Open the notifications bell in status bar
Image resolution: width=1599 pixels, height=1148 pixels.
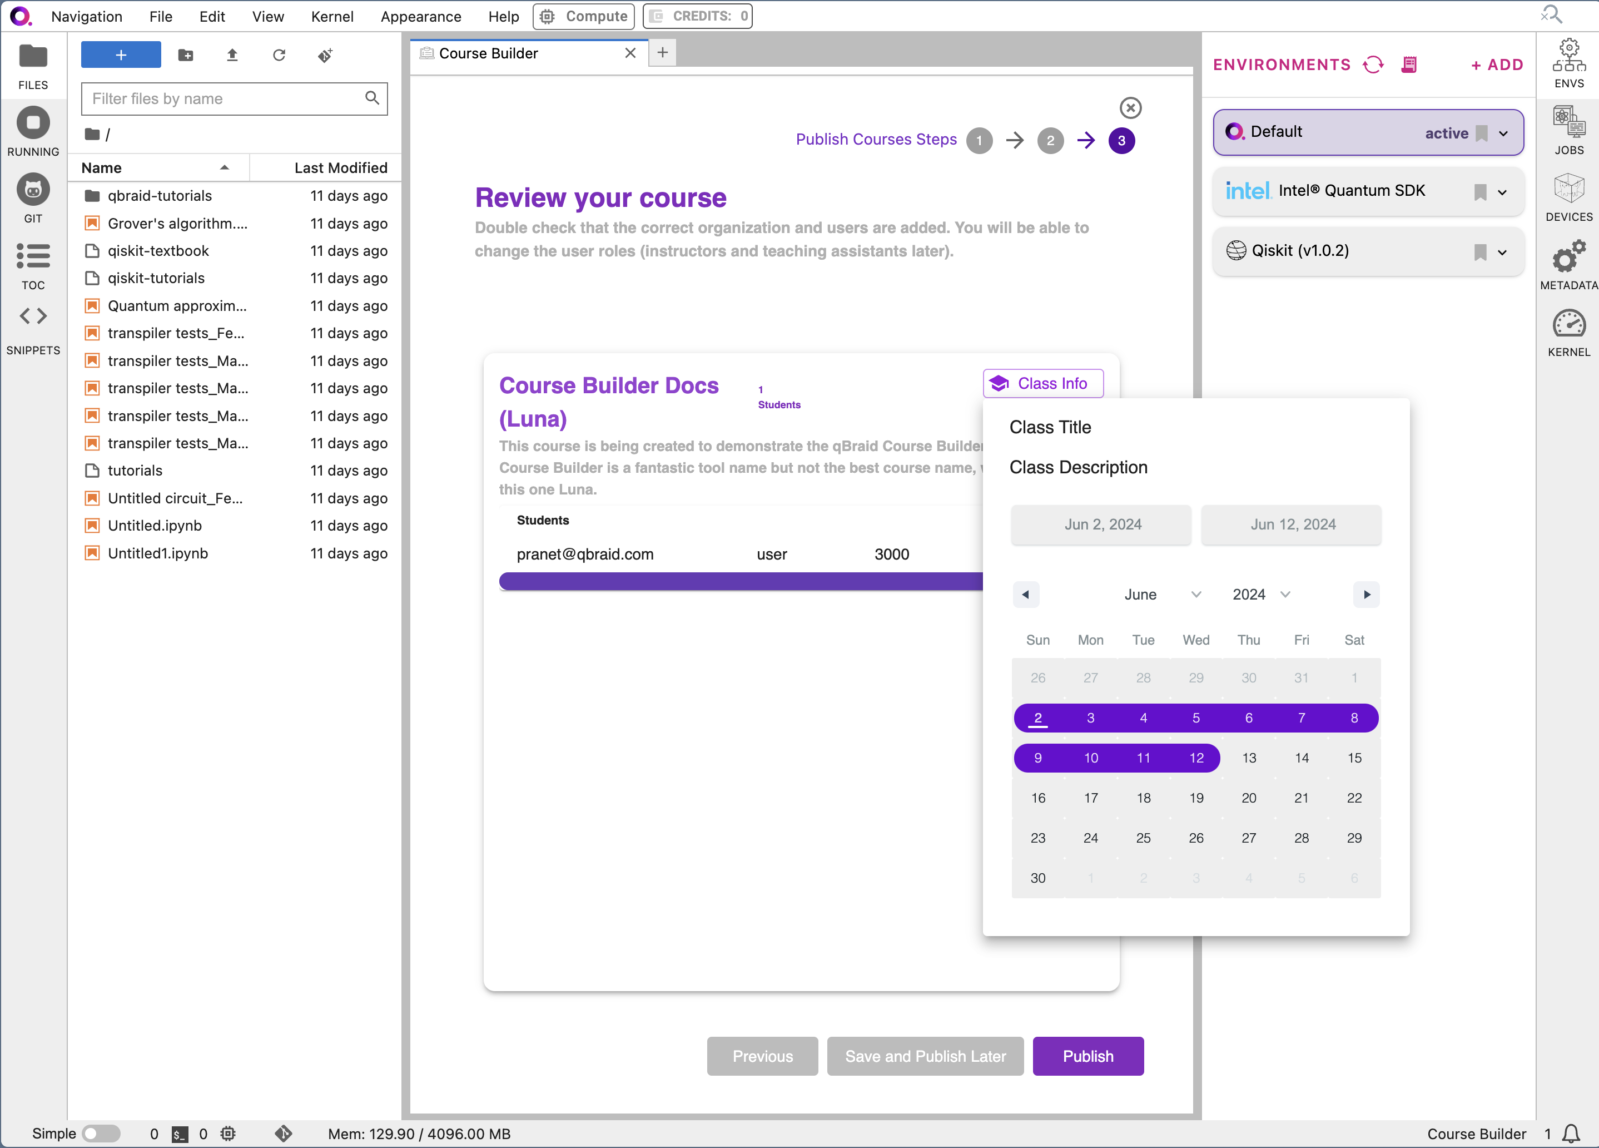pyautogui.click(x=1571, y=1133)
